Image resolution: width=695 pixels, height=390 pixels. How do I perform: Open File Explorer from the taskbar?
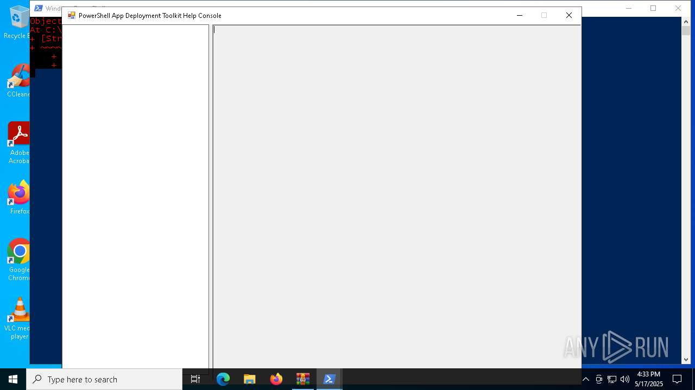pyautogui.click(x=250, y=379)
